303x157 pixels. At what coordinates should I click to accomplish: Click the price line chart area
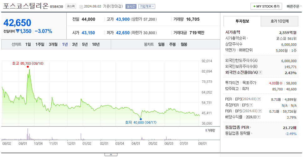pyautogui.click(x=100, y=93)
